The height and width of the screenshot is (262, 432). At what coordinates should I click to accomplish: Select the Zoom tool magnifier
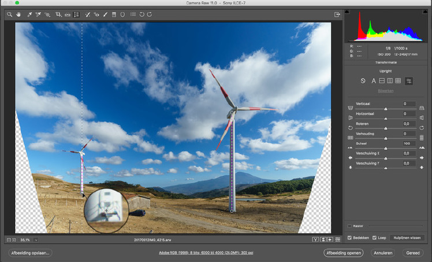[x=9, y=14]
